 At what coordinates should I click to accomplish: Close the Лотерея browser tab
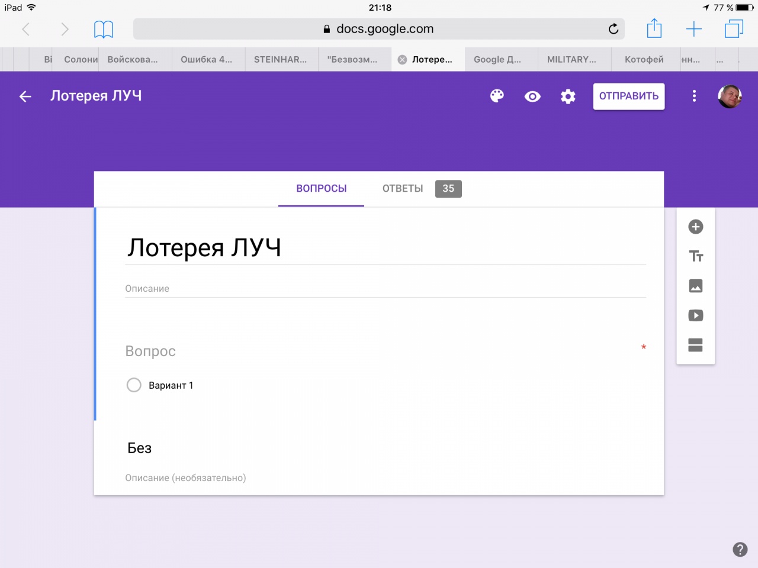[402, 60]
